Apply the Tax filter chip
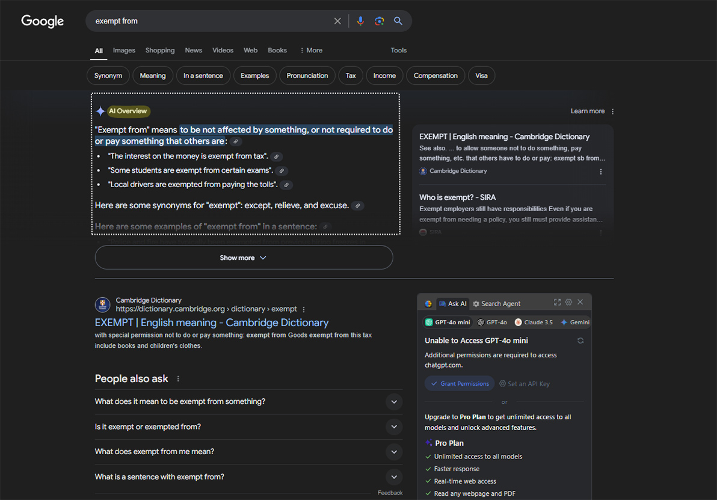 pos(351,75)
